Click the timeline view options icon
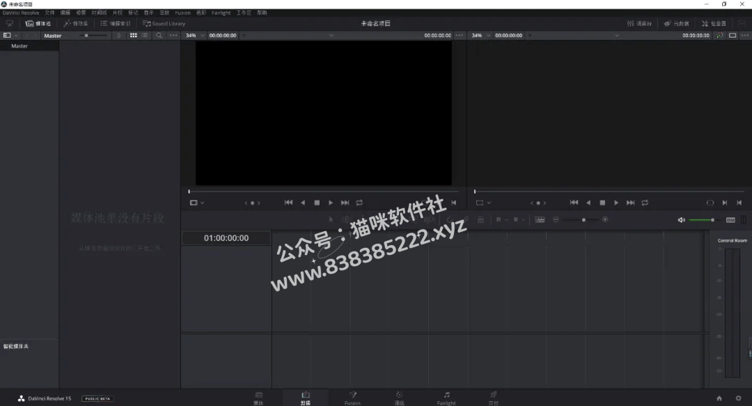 click(x=540, y=220)
